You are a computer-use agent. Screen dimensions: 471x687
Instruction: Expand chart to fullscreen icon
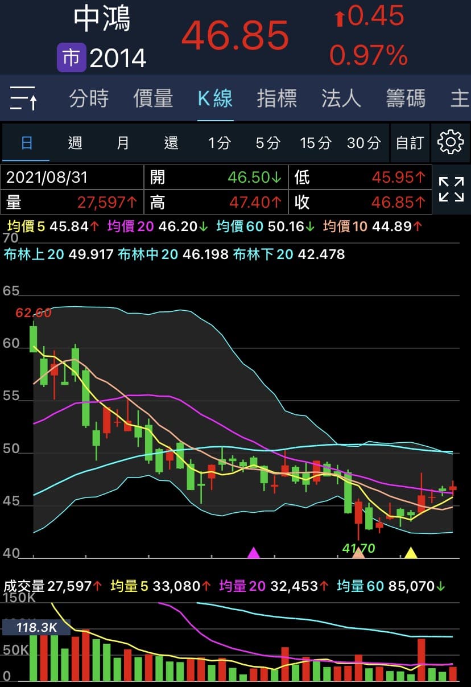click(451, 189)
